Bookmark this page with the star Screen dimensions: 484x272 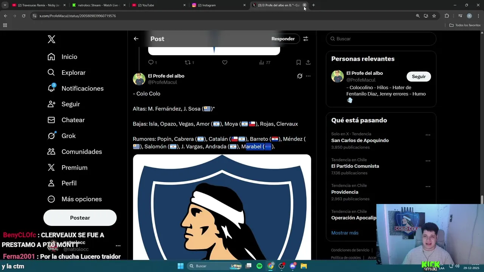click(434, 16)
